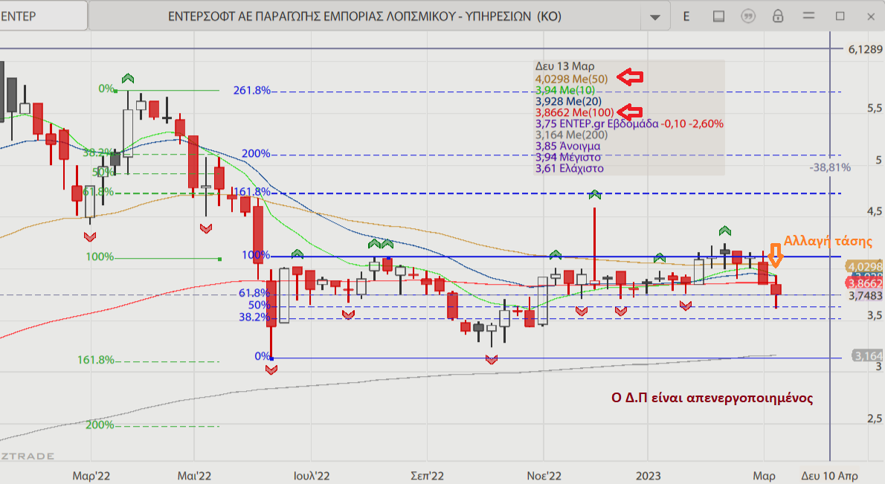This screenshot has height=484, width=885.
Task: Select the 3,164 Με(200) moving average line
Action: click(571, 135)
